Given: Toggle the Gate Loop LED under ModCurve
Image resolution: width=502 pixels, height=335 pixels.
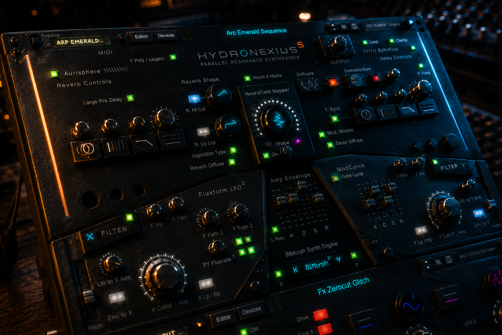Looking at the screenshot, I should 335,178.
